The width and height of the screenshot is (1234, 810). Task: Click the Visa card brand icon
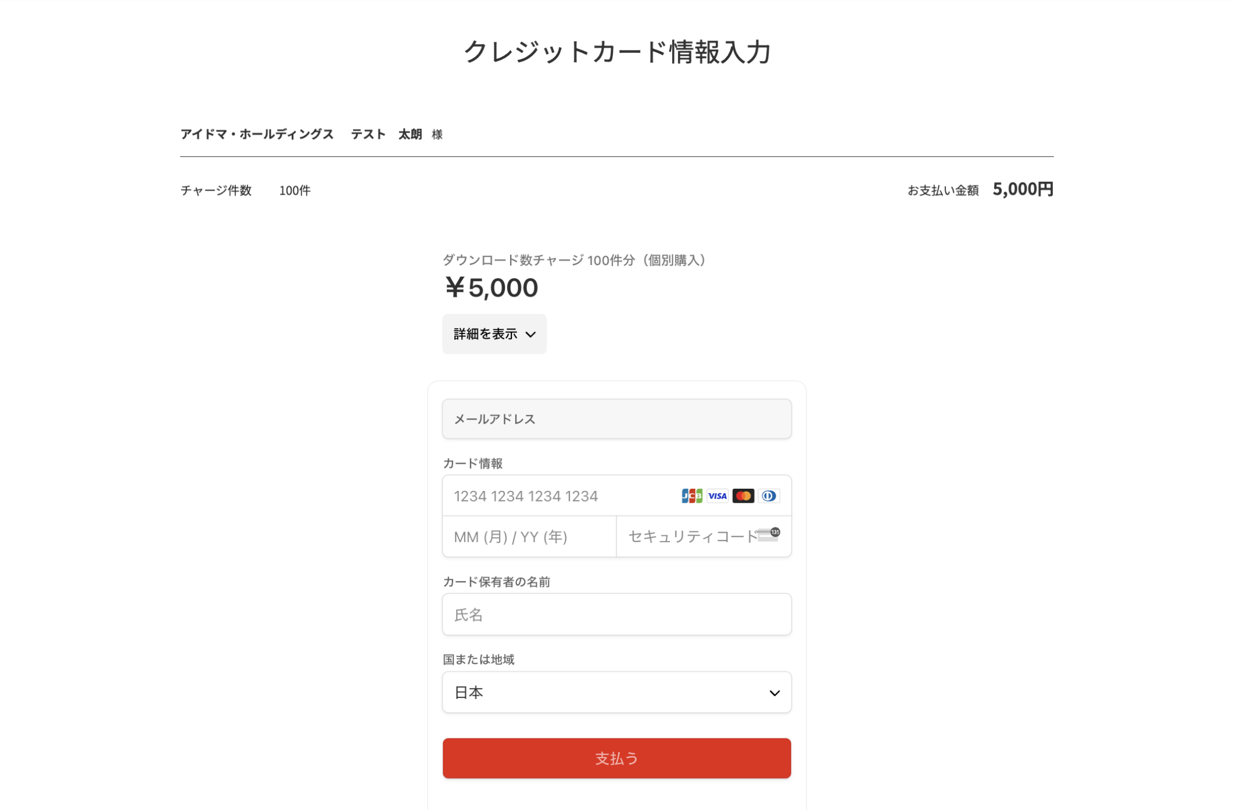pyautogui.click(x=717, y=496)
